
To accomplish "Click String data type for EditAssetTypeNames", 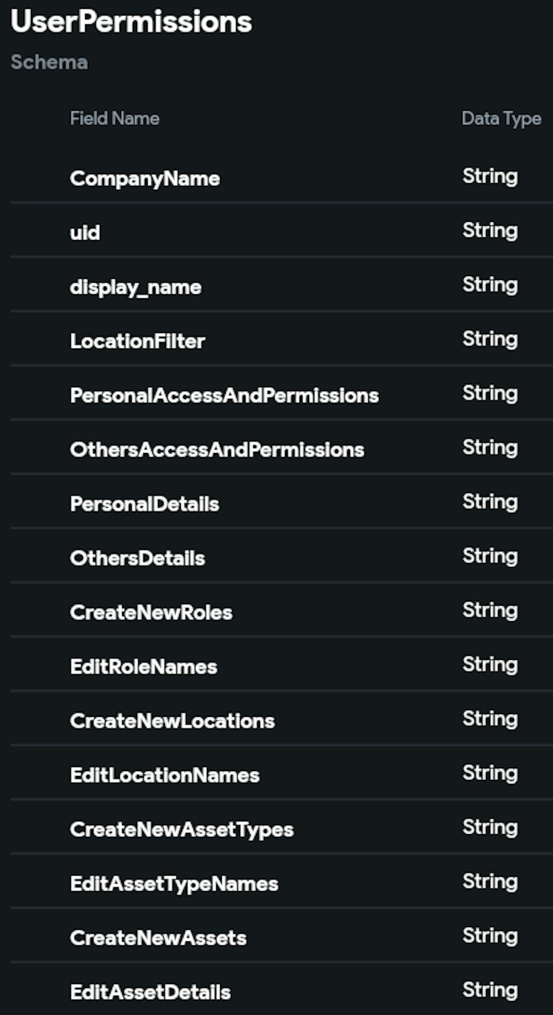I will pyautogui.click(x=490, y=881).
